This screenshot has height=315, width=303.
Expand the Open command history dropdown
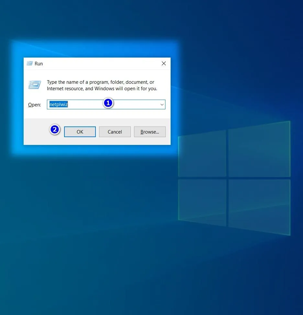coord(162,104)
